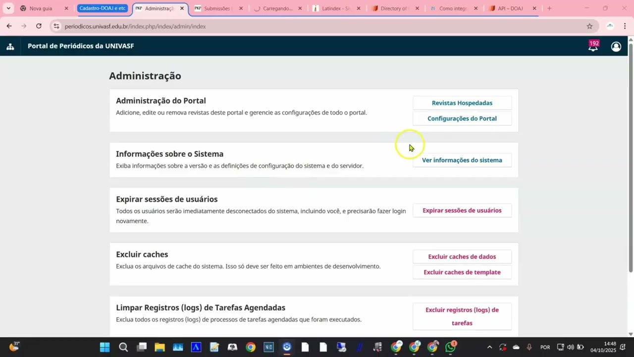Open the Chrome profile avatar next to the menu
634x357 pixels.
pos(610,26)
